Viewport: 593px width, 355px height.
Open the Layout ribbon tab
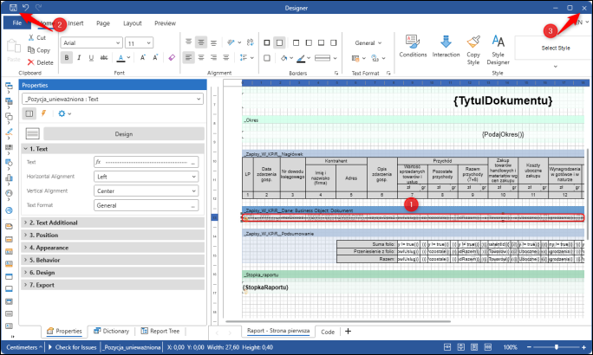[x=133, y=23]
